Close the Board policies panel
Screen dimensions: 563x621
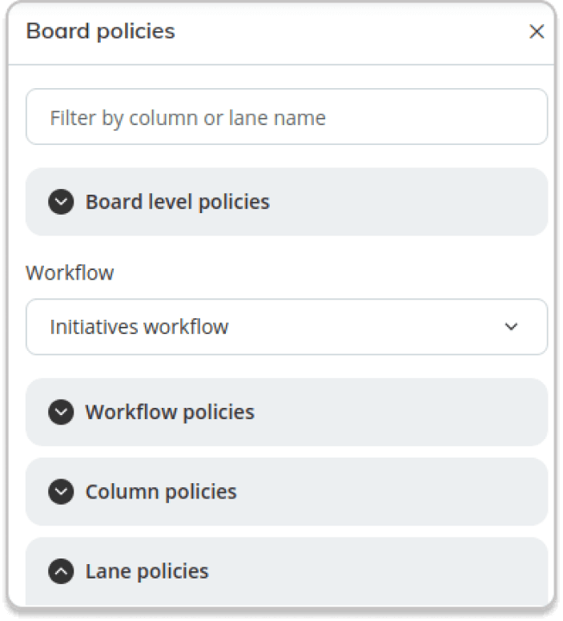pyautogui.click(x=537, y=31)
